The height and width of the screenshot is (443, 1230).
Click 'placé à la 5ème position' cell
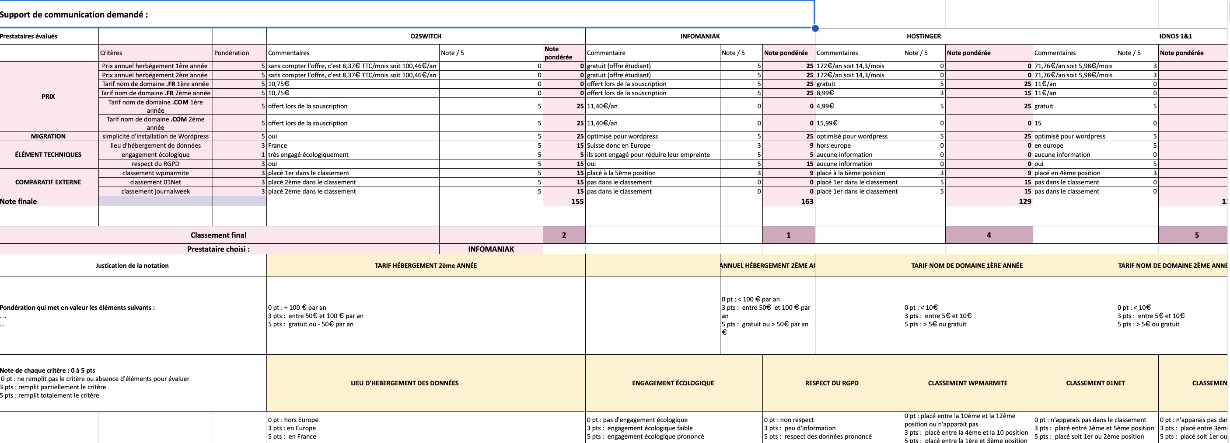tap(653, 173)
